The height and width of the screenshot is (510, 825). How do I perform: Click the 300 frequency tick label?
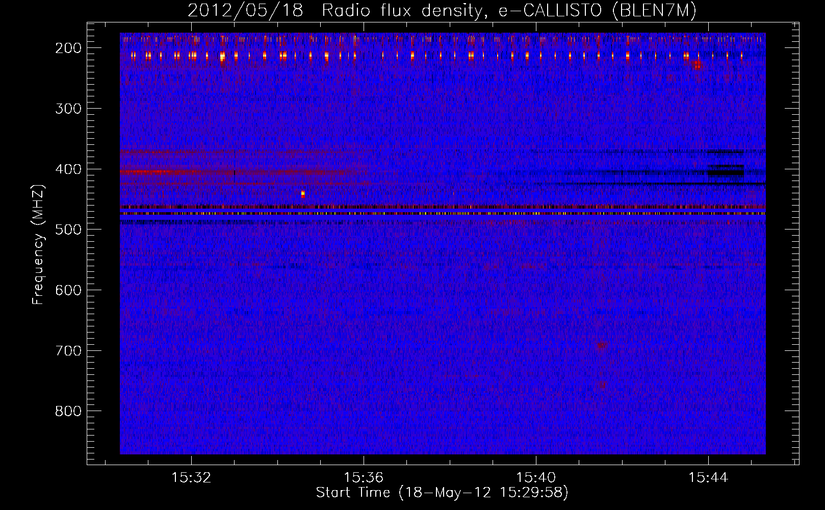tap(68, 109)
